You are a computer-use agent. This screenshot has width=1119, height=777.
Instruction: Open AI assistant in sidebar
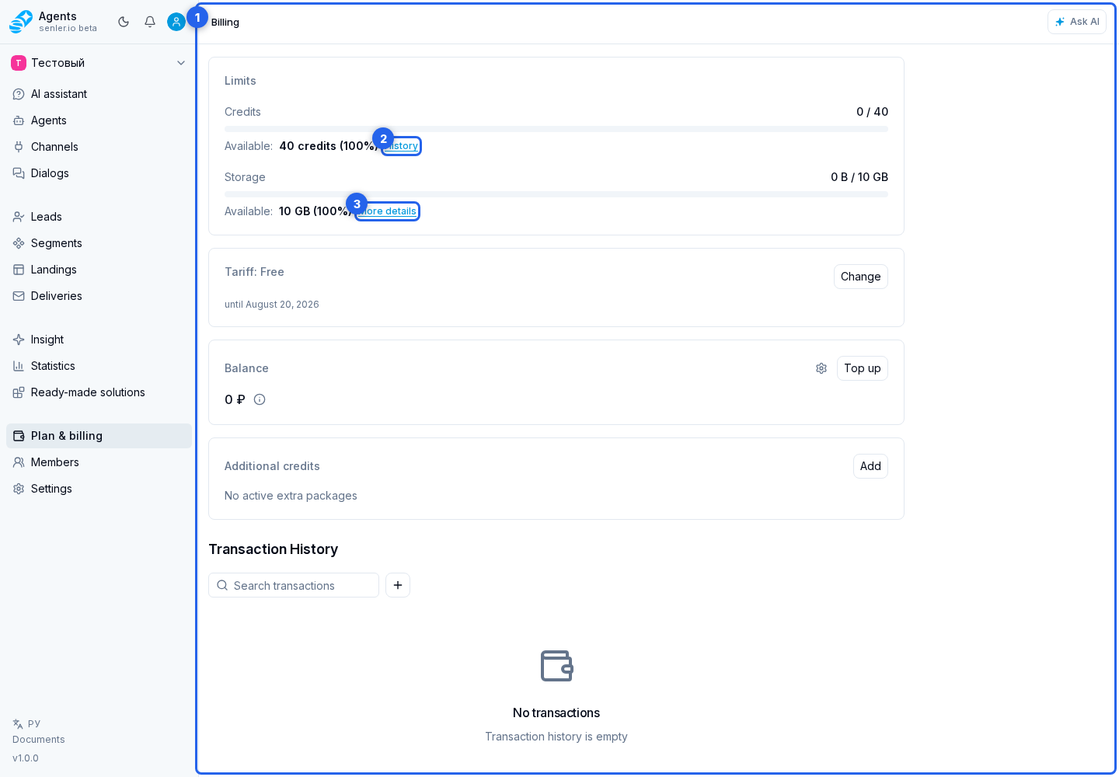tap(99, 94)
